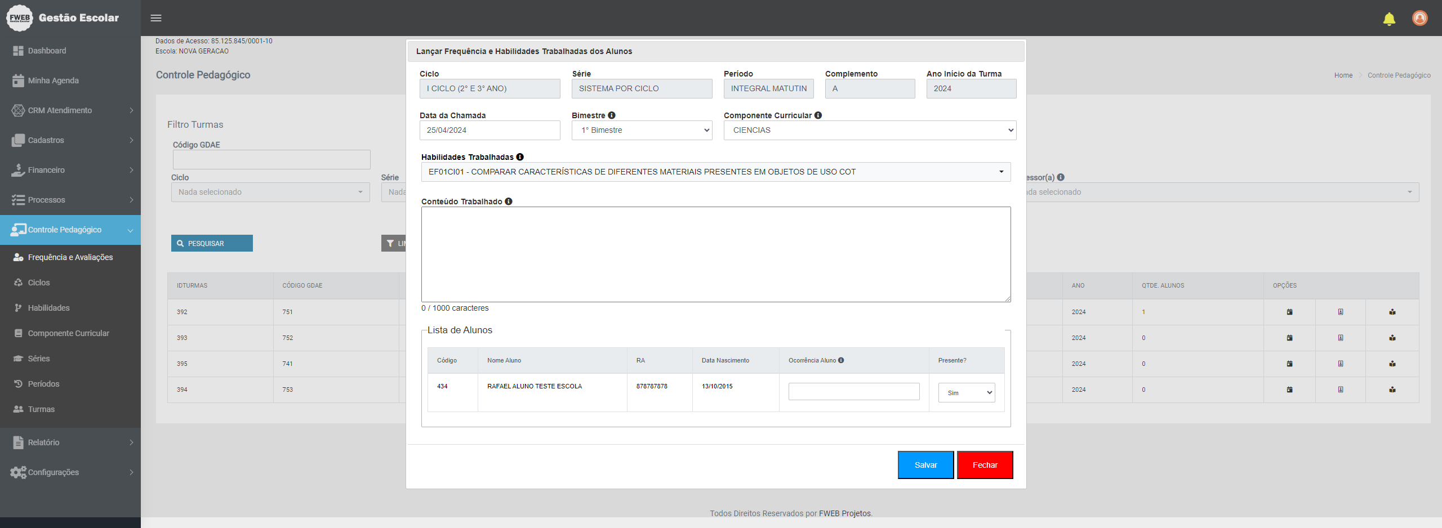Click the Bimestre info icon

click(612, 115)
